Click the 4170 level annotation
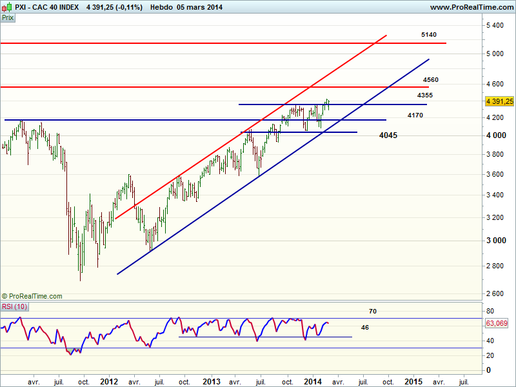The width and height of the screenshot is (516, 387). [415, 115]
